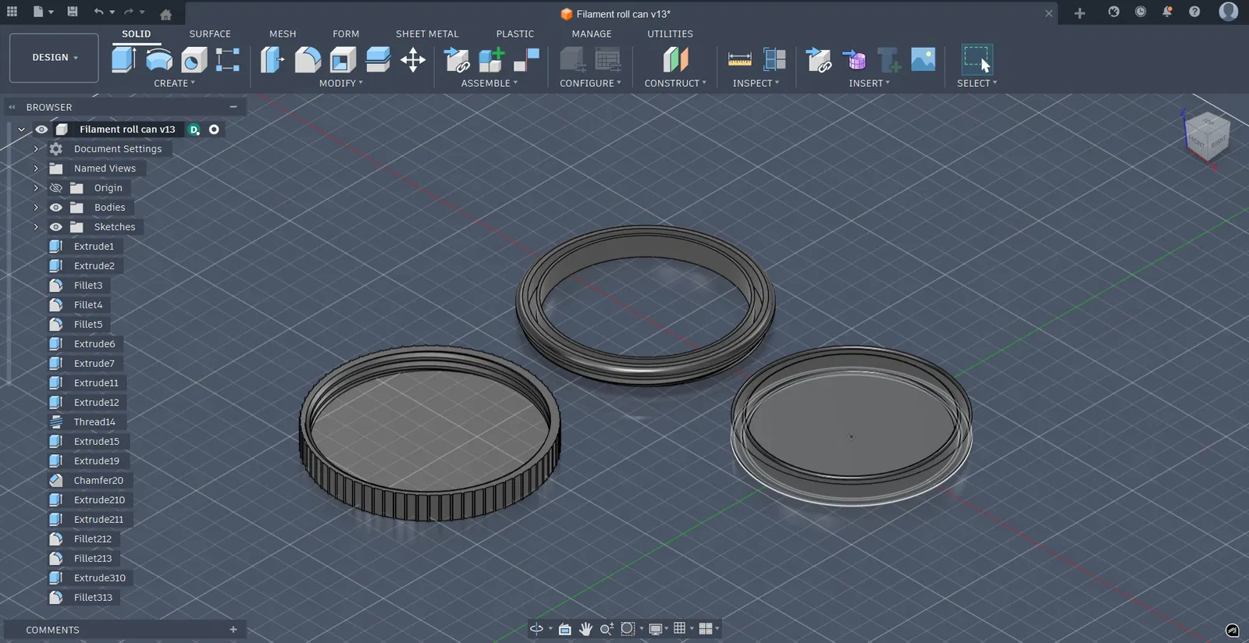Switch to the SHEET METAL tab

pos(427,34)
